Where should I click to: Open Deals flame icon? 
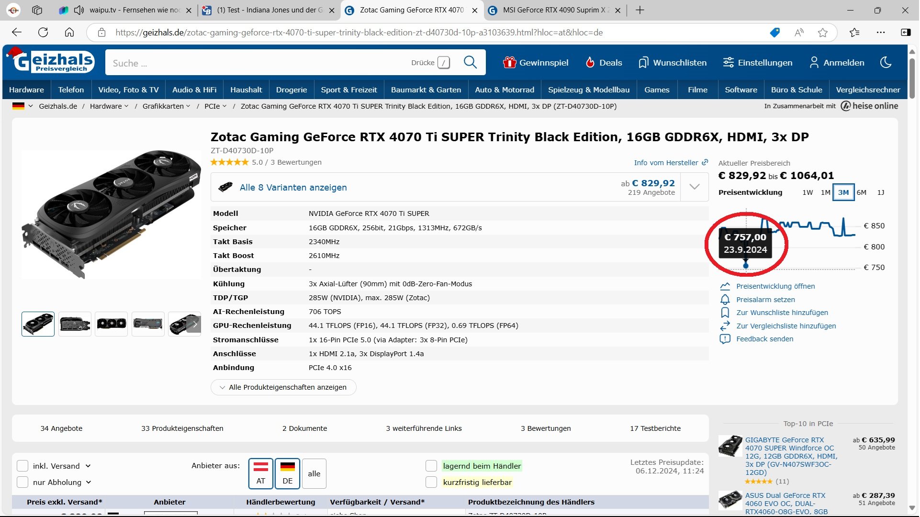coord(590,63)
